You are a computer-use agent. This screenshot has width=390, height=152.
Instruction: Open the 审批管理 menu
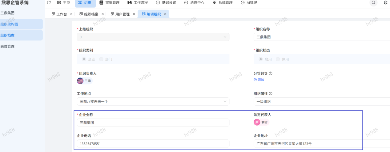coord(109,3)
